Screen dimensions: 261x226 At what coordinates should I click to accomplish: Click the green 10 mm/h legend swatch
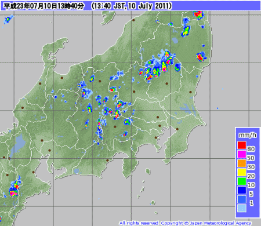[x=242, y=181]
